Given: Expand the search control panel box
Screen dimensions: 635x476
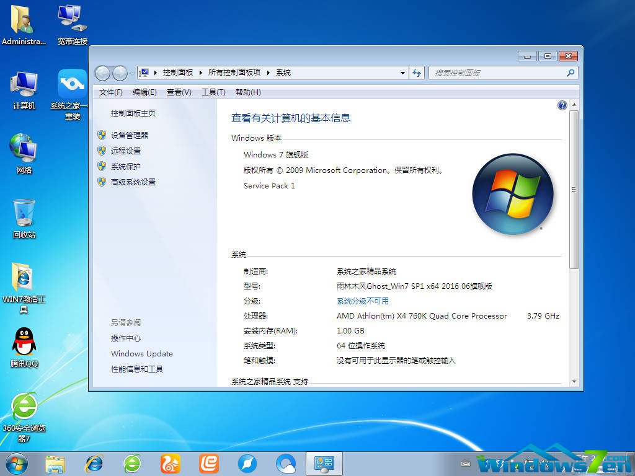Looking at the screenshot, I should [504, 73].
